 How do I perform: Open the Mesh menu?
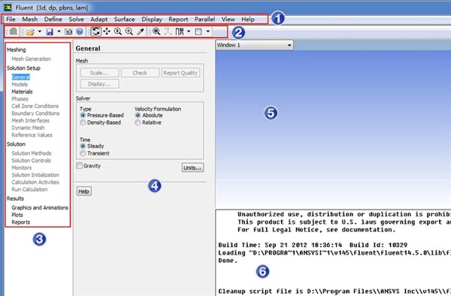point(30,20)
